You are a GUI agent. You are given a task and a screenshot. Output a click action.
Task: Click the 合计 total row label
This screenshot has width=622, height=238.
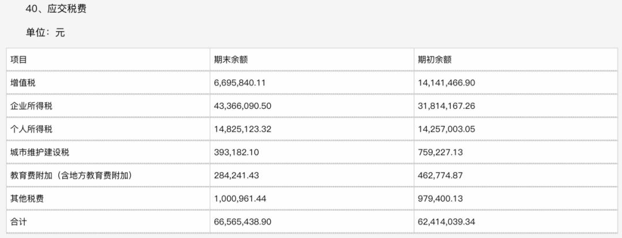tap(19, 221)
